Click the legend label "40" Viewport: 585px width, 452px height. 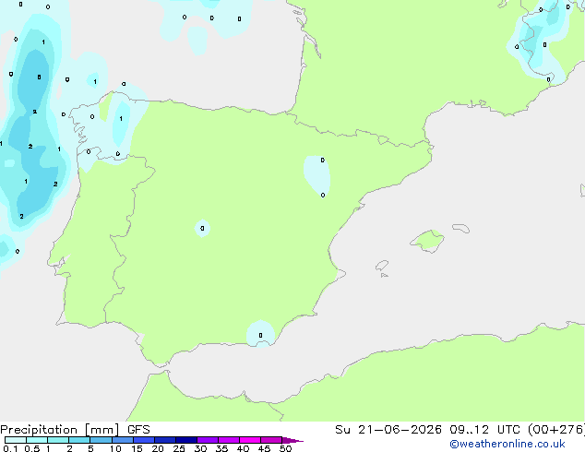[x=243, y=448]
